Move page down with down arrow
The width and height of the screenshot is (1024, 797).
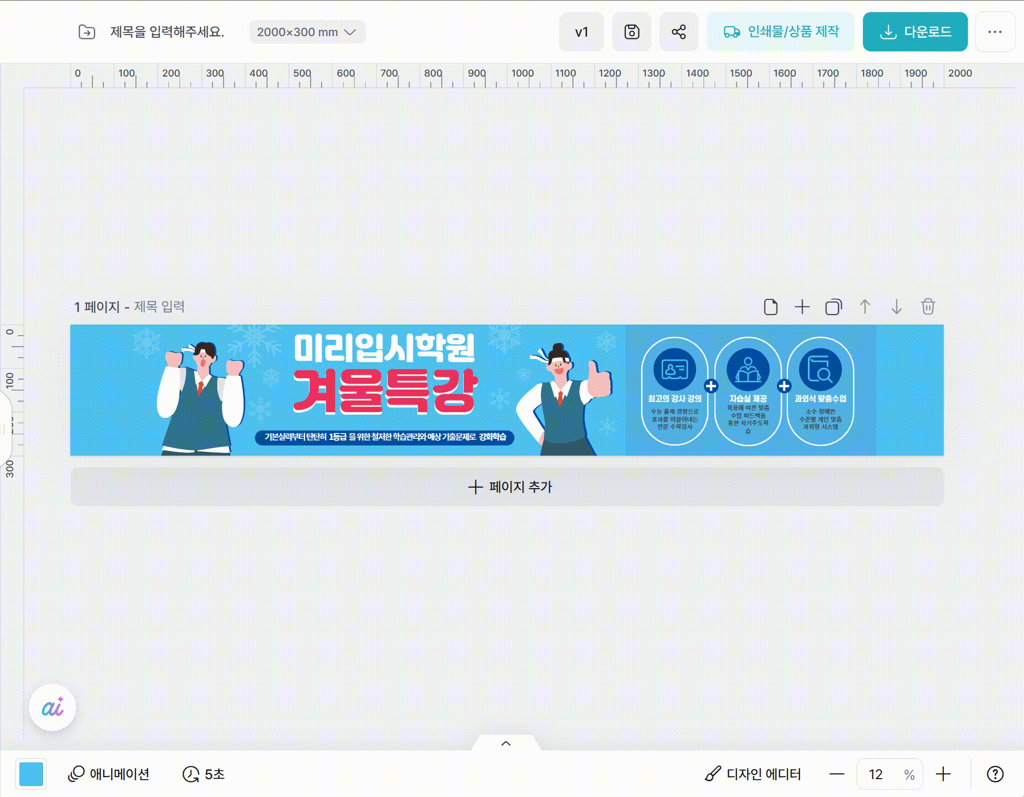click(897, 307)
